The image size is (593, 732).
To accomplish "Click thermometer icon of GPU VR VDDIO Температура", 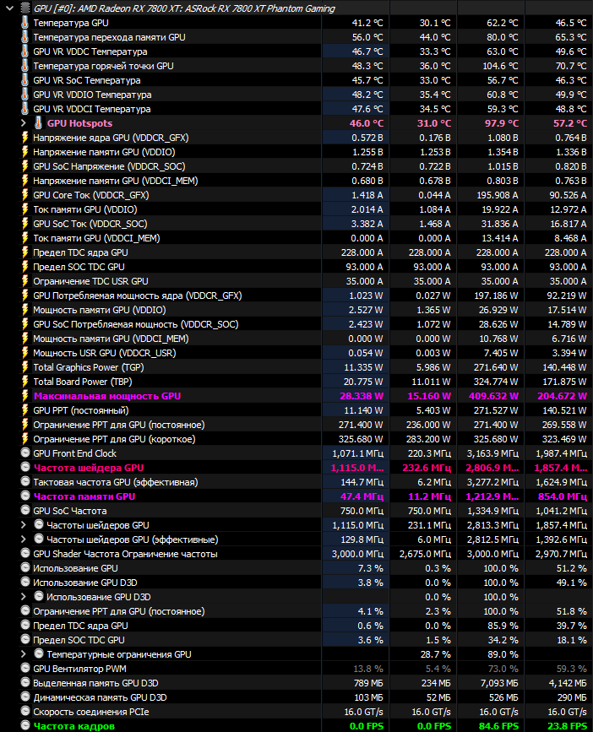I will (x=25, y=95).
